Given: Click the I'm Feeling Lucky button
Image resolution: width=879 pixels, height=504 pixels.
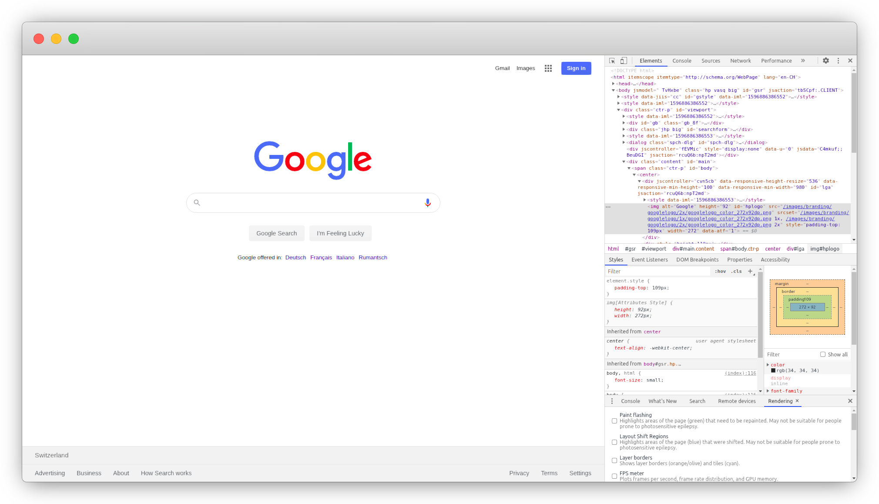Looking at the screenshot, I should (340, 233).
